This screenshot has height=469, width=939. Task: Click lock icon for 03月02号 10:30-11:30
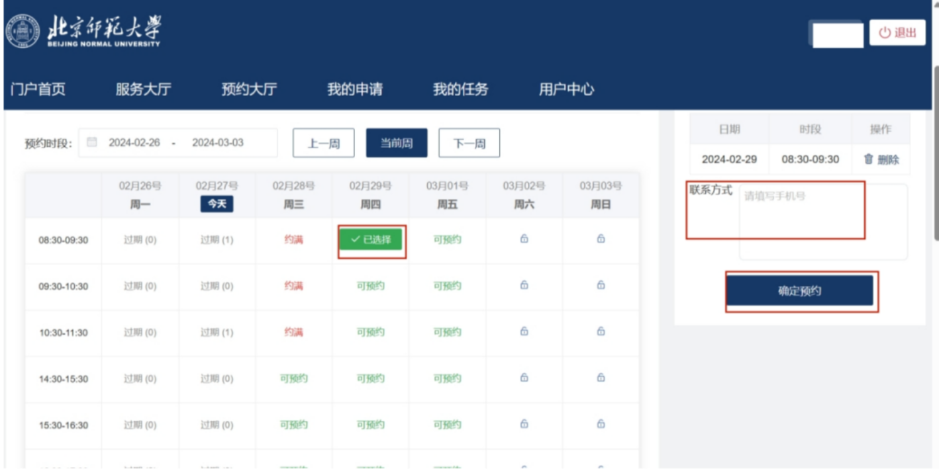tap(524, 331)
